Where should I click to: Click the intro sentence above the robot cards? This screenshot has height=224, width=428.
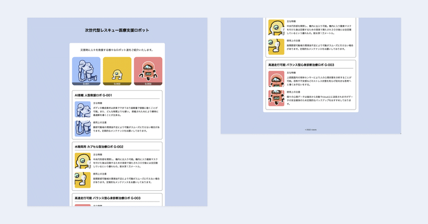[x=117, y=50]
